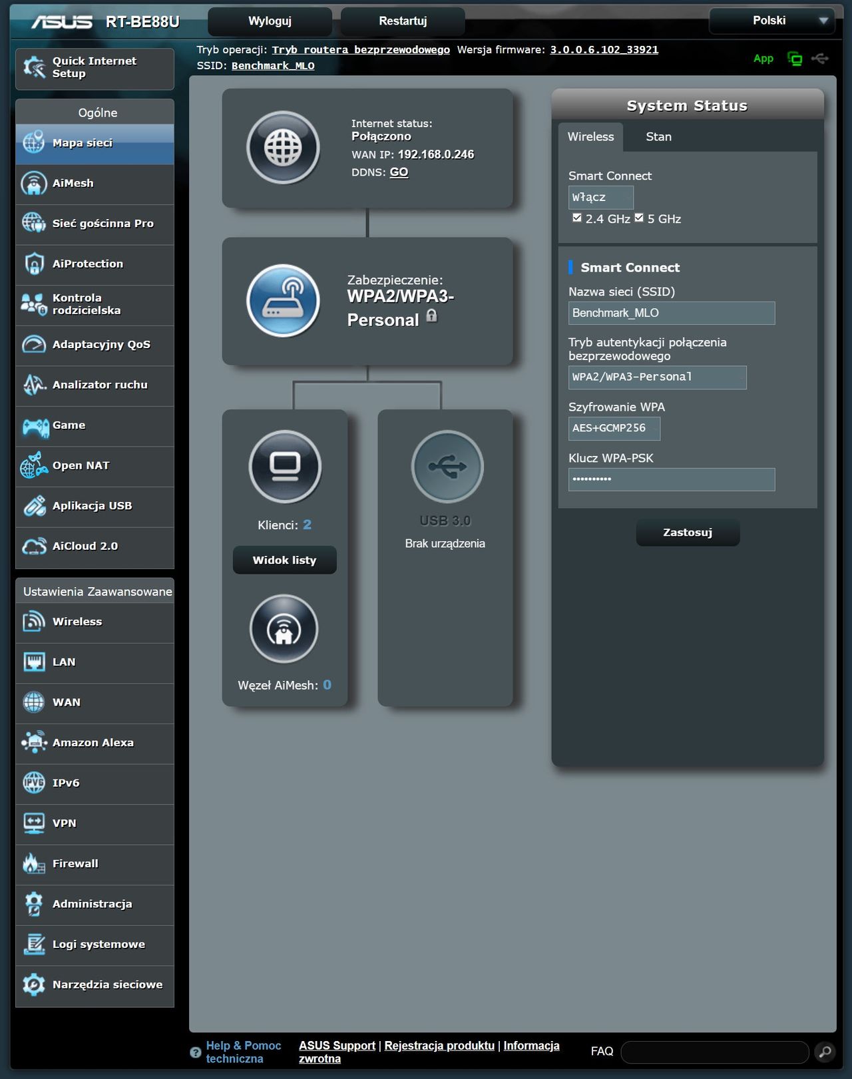Click the Firewall flame icon
The width and height of the screenshot is (852, 1079).
(33, 863)
